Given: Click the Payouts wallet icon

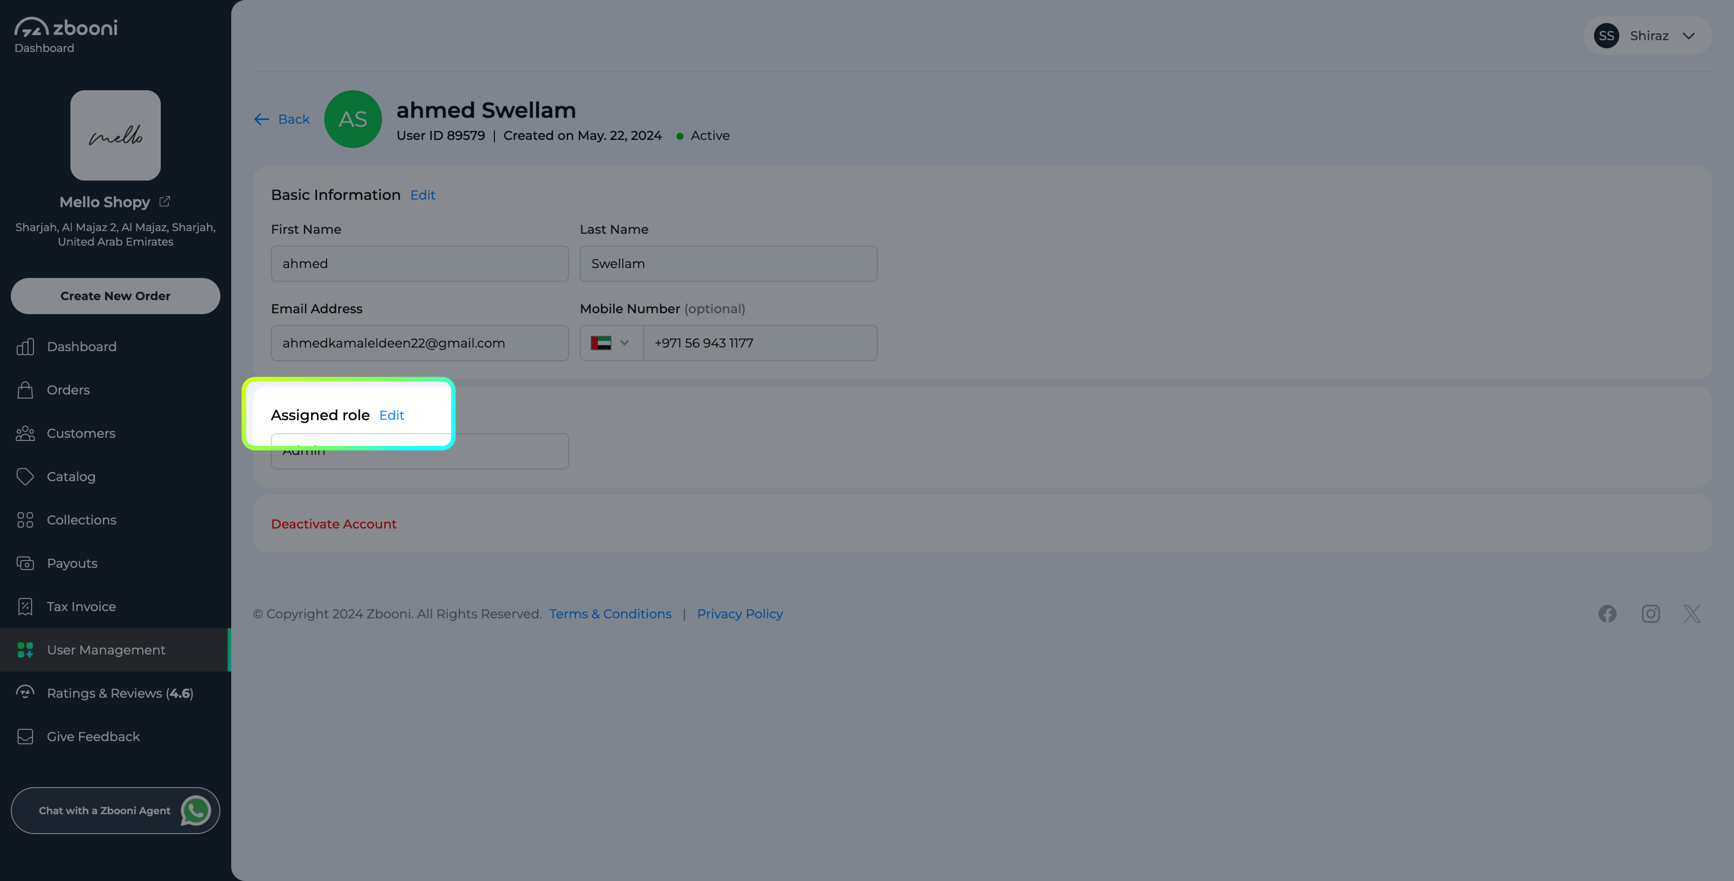Looking at the screenshot, I should pos(25,563).
